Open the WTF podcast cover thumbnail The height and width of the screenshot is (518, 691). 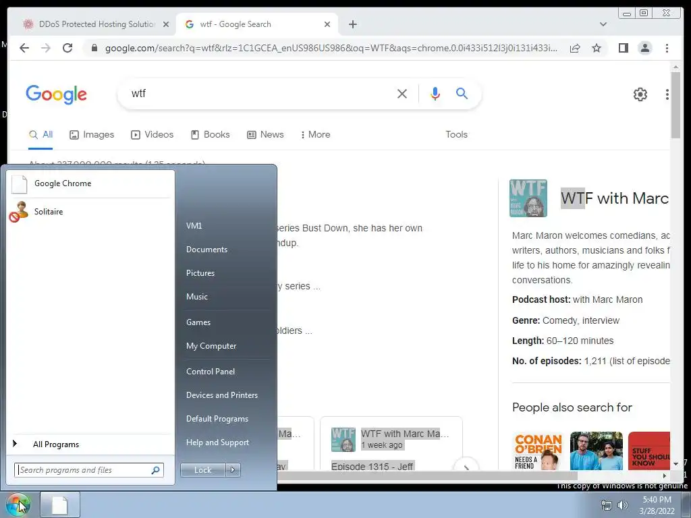click(528, 199)
